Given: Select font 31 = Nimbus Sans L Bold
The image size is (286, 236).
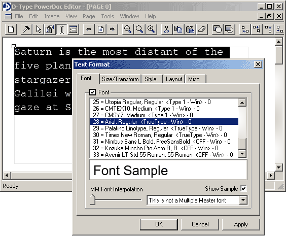Looking at the screenshot, I should click(x=164, y=142).
